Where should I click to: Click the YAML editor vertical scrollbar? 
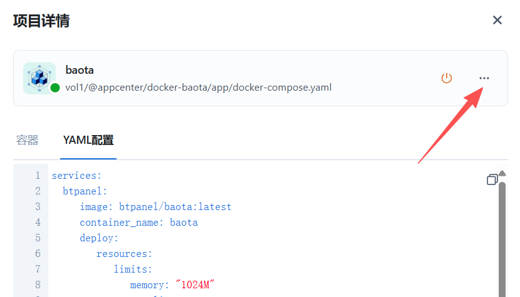click(502, 238)
